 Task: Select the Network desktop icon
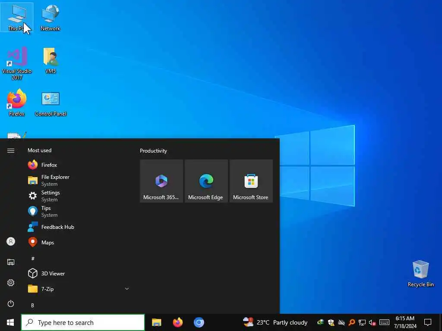50,17
